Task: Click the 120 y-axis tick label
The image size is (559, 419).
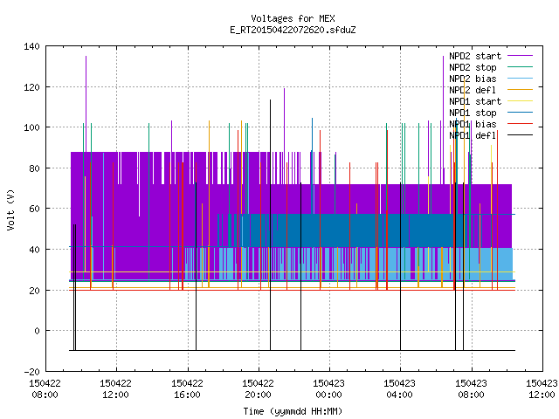Action: coord(31,87)
